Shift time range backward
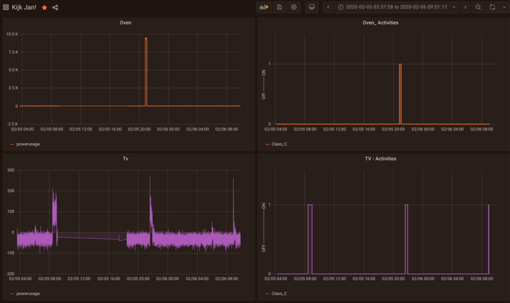Screen dimensions: 510x303 tap(328, 7)
